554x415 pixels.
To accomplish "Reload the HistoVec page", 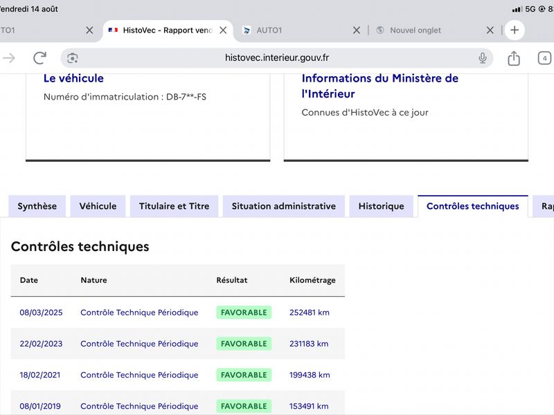I will 39,58.
